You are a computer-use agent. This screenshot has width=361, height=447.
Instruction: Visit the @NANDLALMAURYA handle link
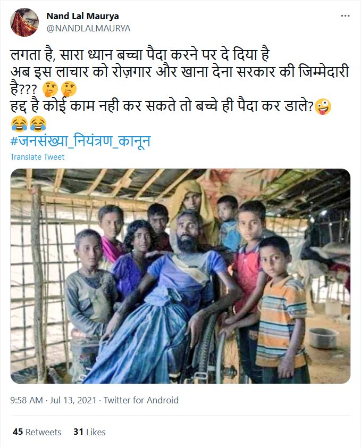(88, 29)
